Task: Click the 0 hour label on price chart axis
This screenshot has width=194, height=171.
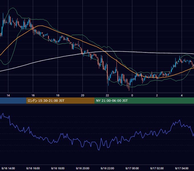Action: 132,95
